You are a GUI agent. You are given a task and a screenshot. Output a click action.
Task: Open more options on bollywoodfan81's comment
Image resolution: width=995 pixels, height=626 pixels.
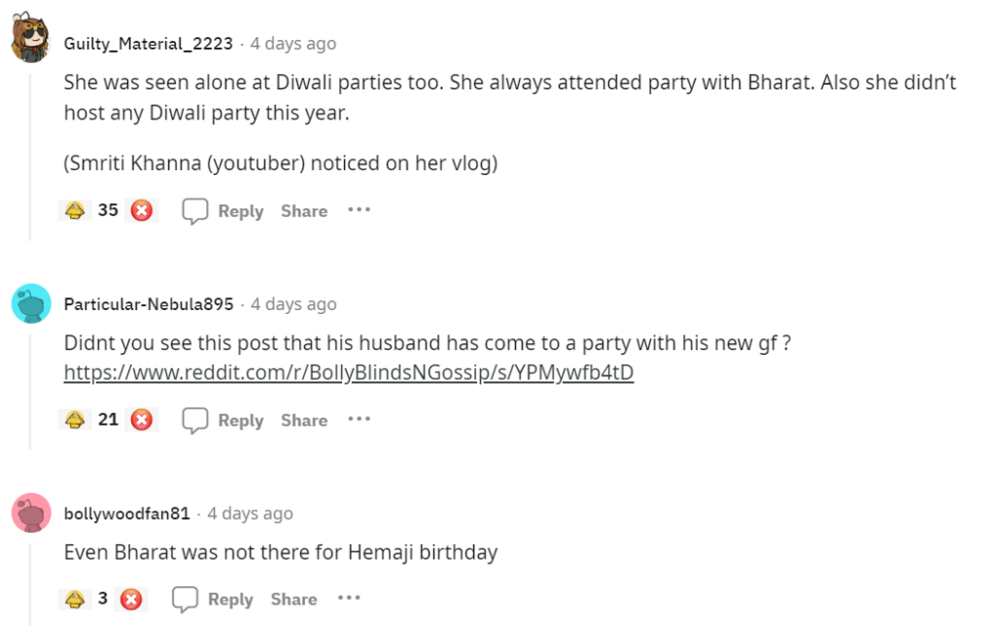point(349,598)
